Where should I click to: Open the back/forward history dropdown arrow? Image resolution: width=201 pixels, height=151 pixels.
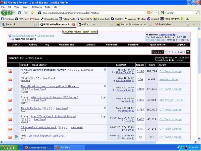[14, 13]
